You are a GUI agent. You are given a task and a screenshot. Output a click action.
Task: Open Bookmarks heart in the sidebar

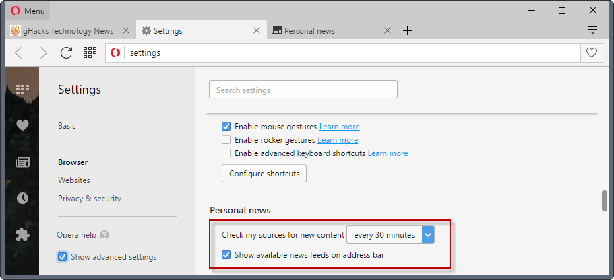point(22,125)
